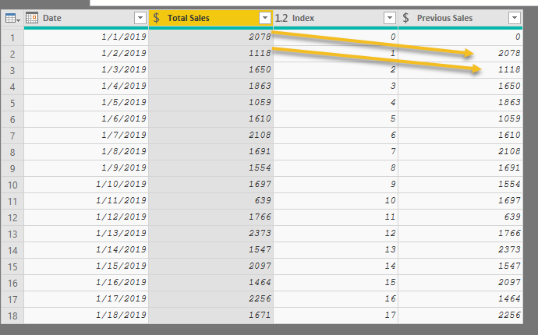
Task: Click Total Sales cell 2108 in row 7
Action: coord(211,136)
